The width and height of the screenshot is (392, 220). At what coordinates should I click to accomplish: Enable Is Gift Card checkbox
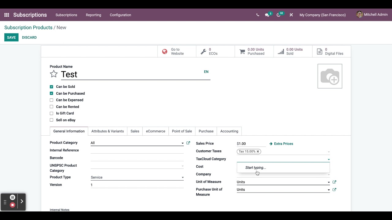(x=51, y=113)
